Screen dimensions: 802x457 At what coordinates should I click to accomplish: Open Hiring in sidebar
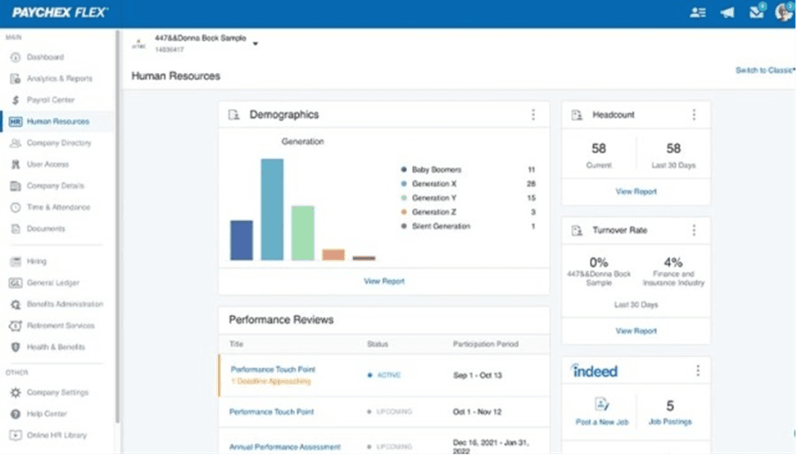[x=36, y=262]
